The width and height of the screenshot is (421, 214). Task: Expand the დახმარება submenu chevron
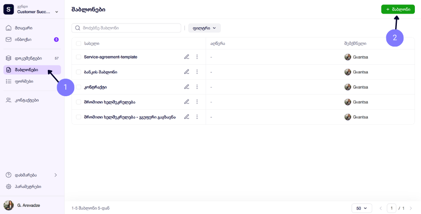(x=56, y=175)
